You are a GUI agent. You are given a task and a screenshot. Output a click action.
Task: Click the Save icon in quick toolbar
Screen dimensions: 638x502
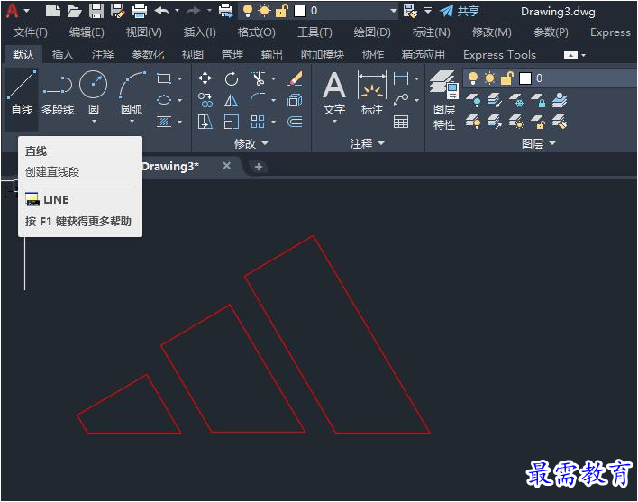96,11
